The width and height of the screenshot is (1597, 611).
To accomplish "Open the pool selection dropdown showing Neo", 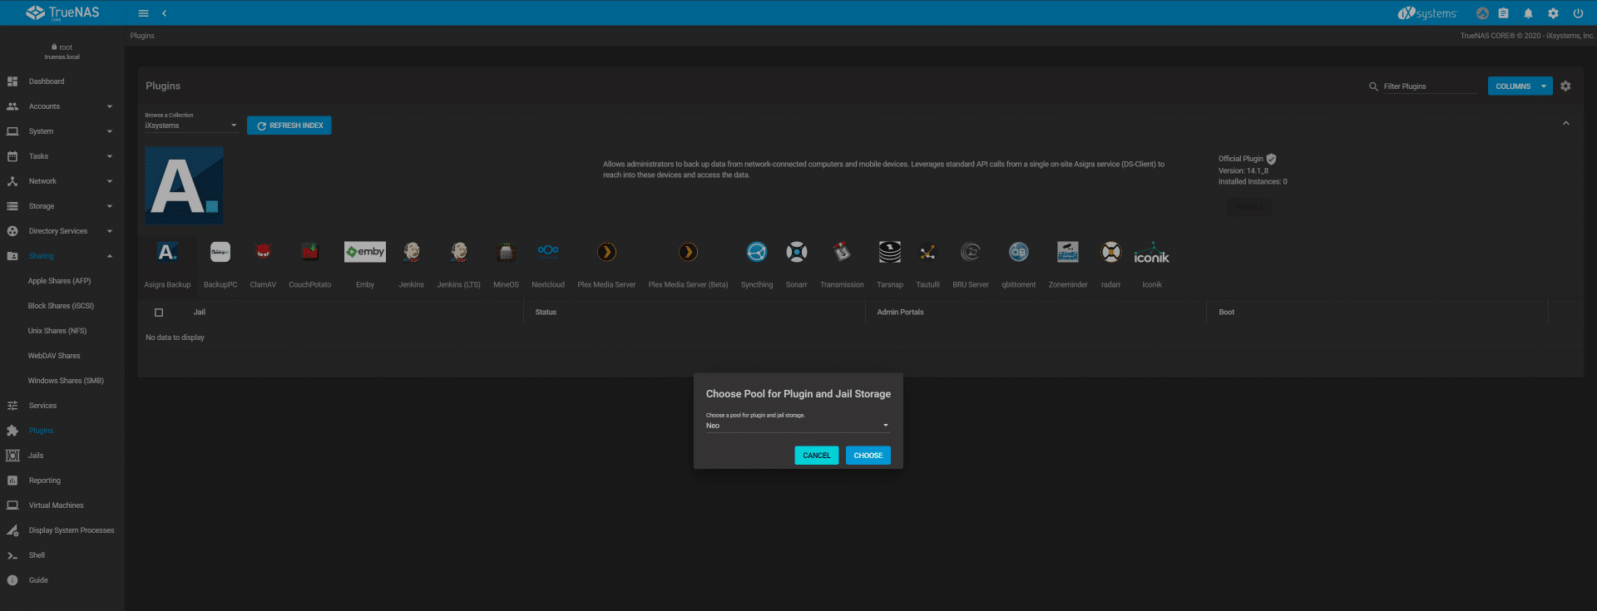I will pyautogui.click(x=798, y=426).
